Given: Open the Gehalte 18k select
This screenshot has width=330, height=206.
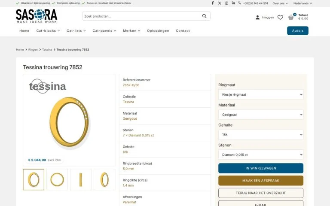Looking at the screenshot, I should click(261, 134).
